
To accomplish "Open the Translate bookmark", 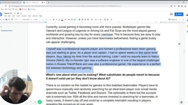I will [32, 9].
